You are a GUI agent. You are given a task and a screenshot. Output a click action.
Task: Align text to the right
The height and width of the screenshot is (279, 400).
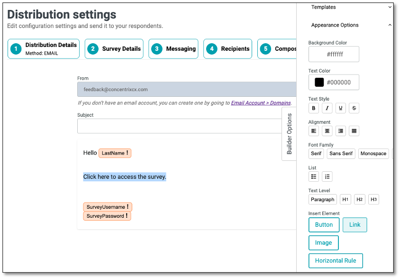tap(340, 130)
